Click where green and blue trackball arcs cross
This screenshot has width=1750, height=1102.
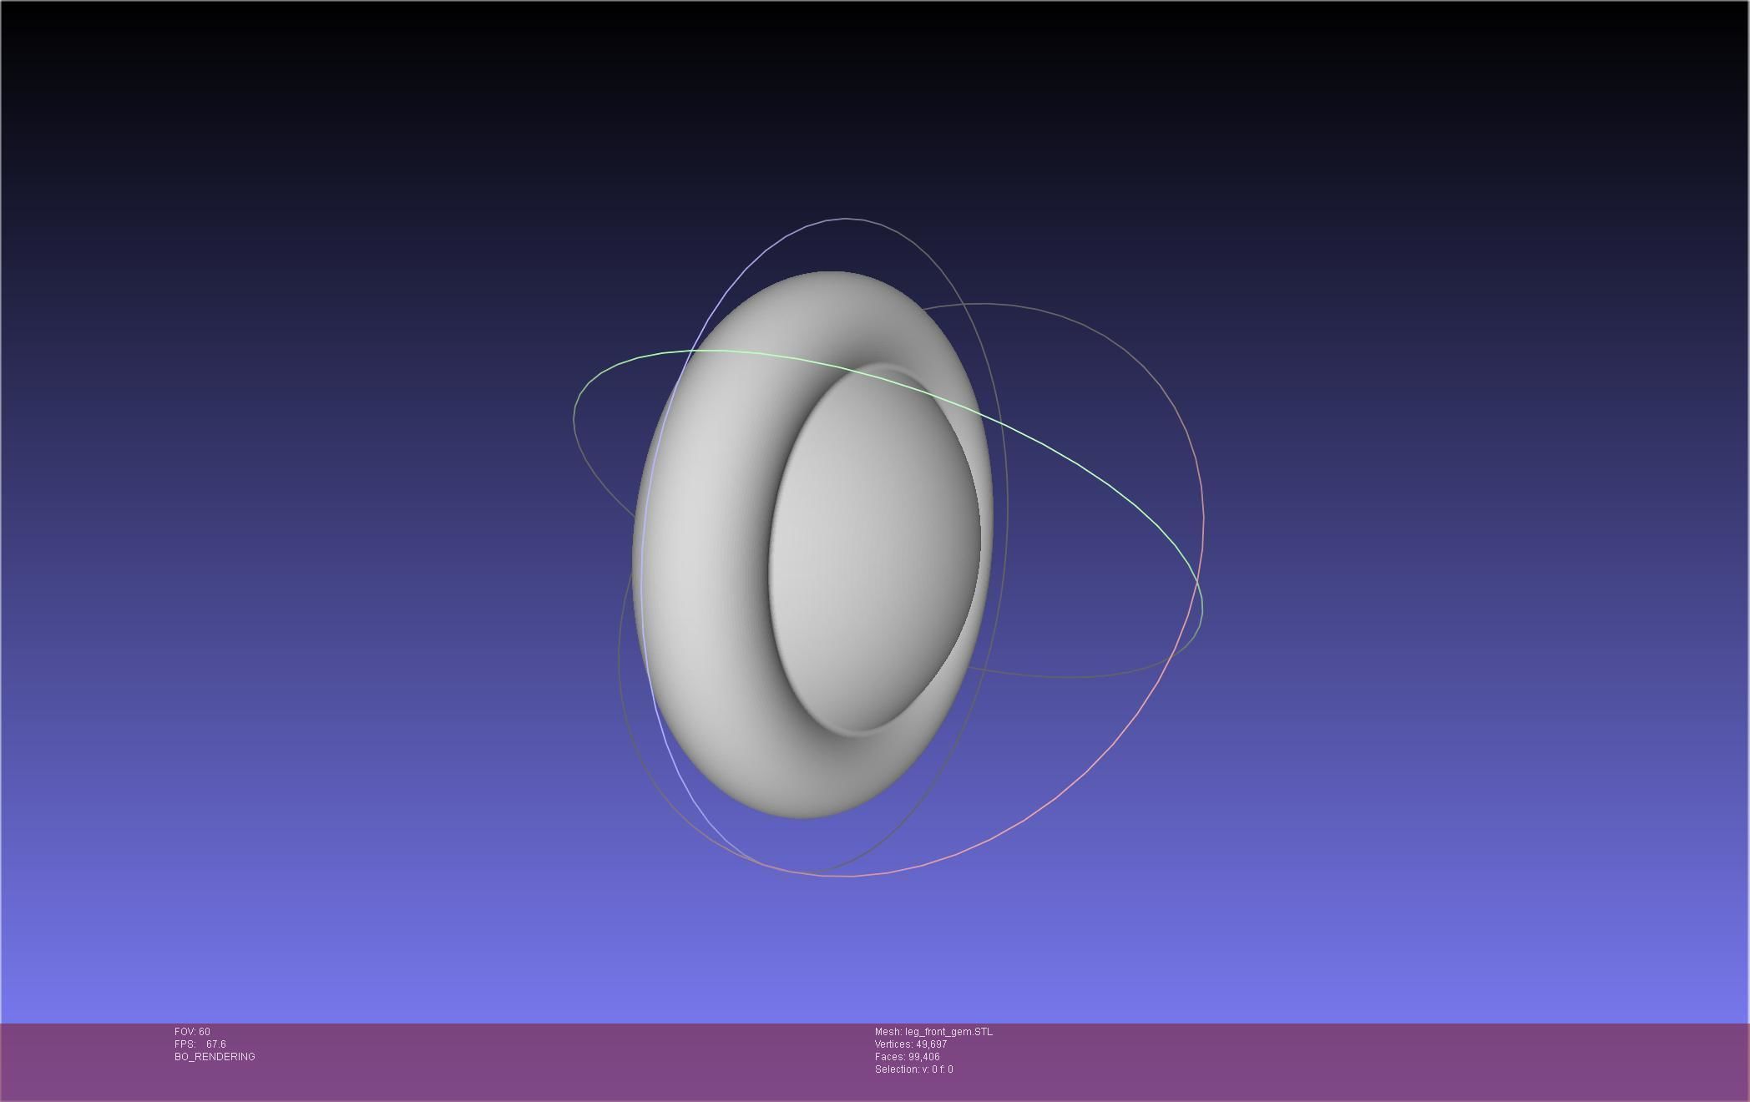[692, 351]
